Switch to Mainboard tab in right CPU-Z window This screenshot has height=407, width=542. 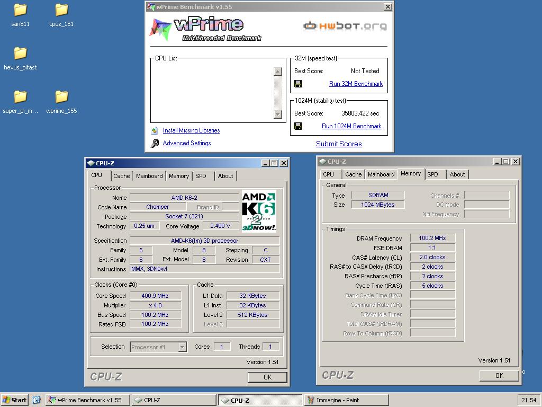click(381, 175)
